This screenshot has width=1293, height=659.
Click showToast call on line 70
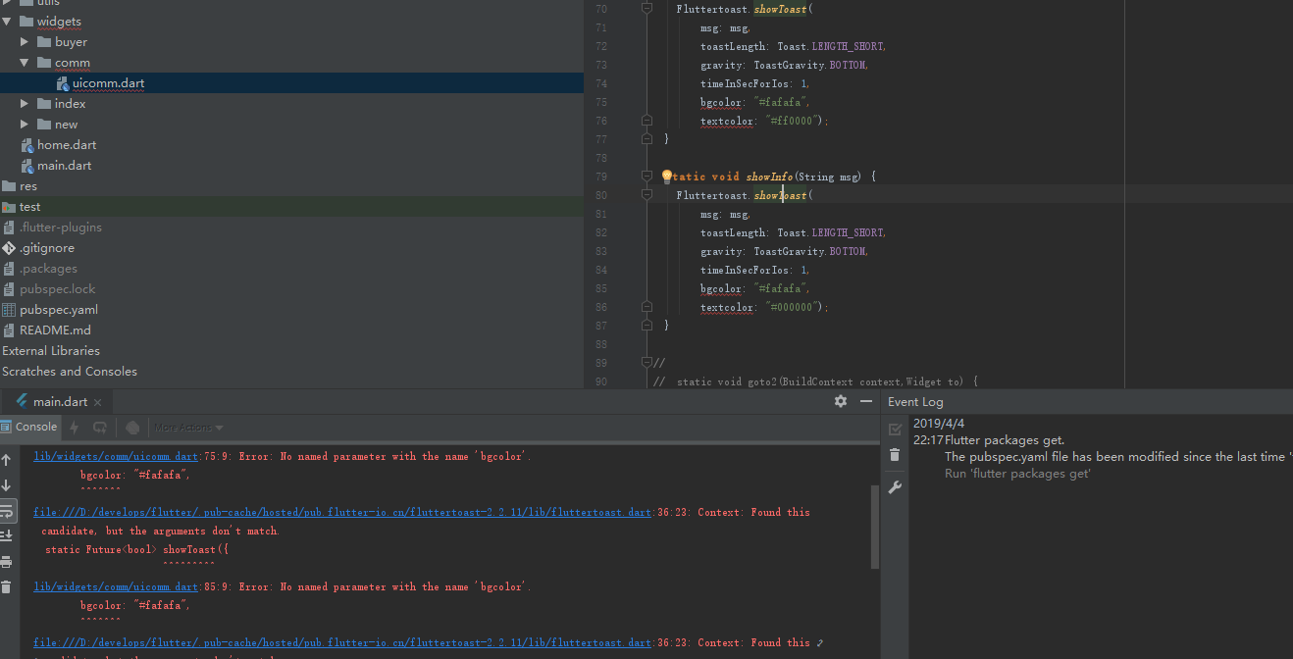[x=781, y=9]
